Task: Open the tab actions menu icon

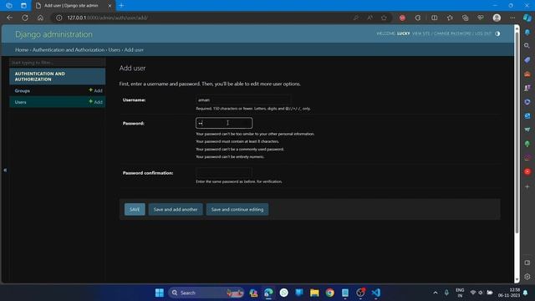Action: click(x=23, y=6)
